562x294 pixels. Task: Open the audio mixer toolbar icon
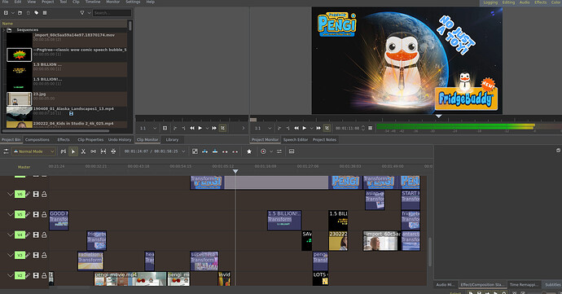[279, 151]
